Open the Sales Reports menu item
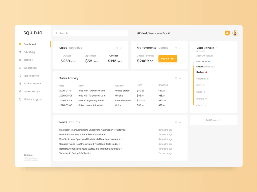 click(31, 76)
